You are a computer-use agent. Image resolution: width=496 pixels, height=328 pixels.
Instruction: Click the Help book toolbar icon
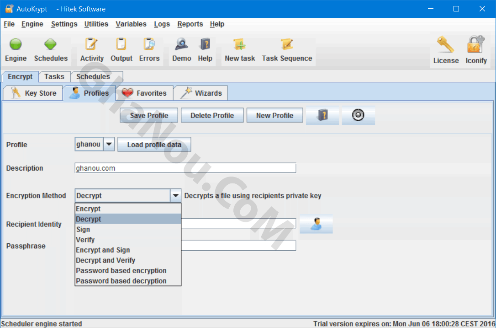pos(205,50)
